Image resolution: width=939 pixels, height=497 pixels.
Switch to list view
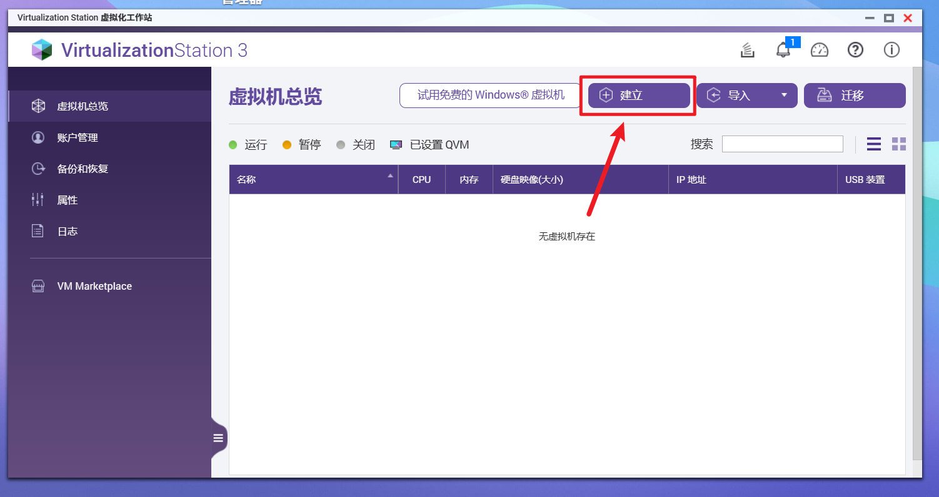[874, 144]
